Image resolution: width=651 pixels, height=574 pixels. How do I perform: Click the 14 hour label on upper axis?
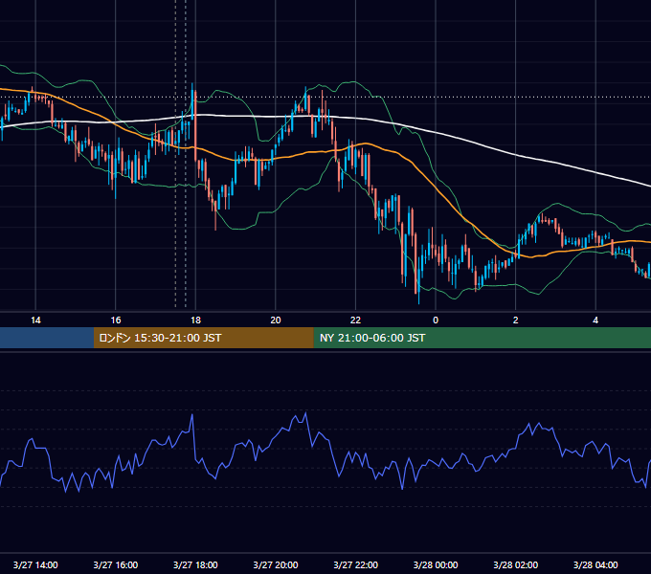point(35,320)
